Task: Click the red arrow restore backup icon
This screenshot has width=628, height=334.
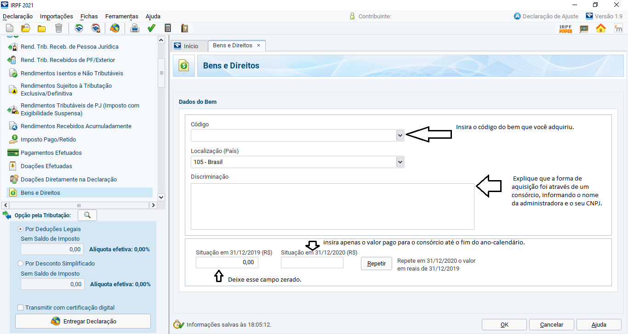Action: tap(96, 28)
